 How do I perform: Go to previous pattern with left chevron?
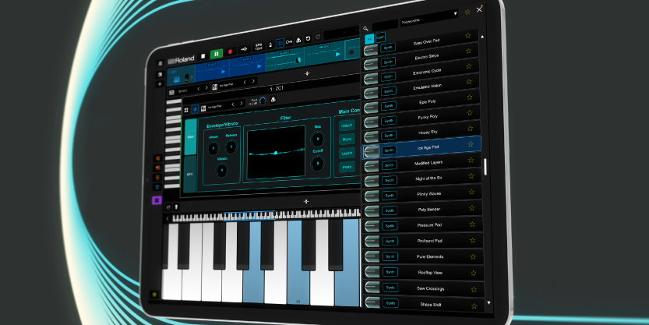click(x=198, y=89)
